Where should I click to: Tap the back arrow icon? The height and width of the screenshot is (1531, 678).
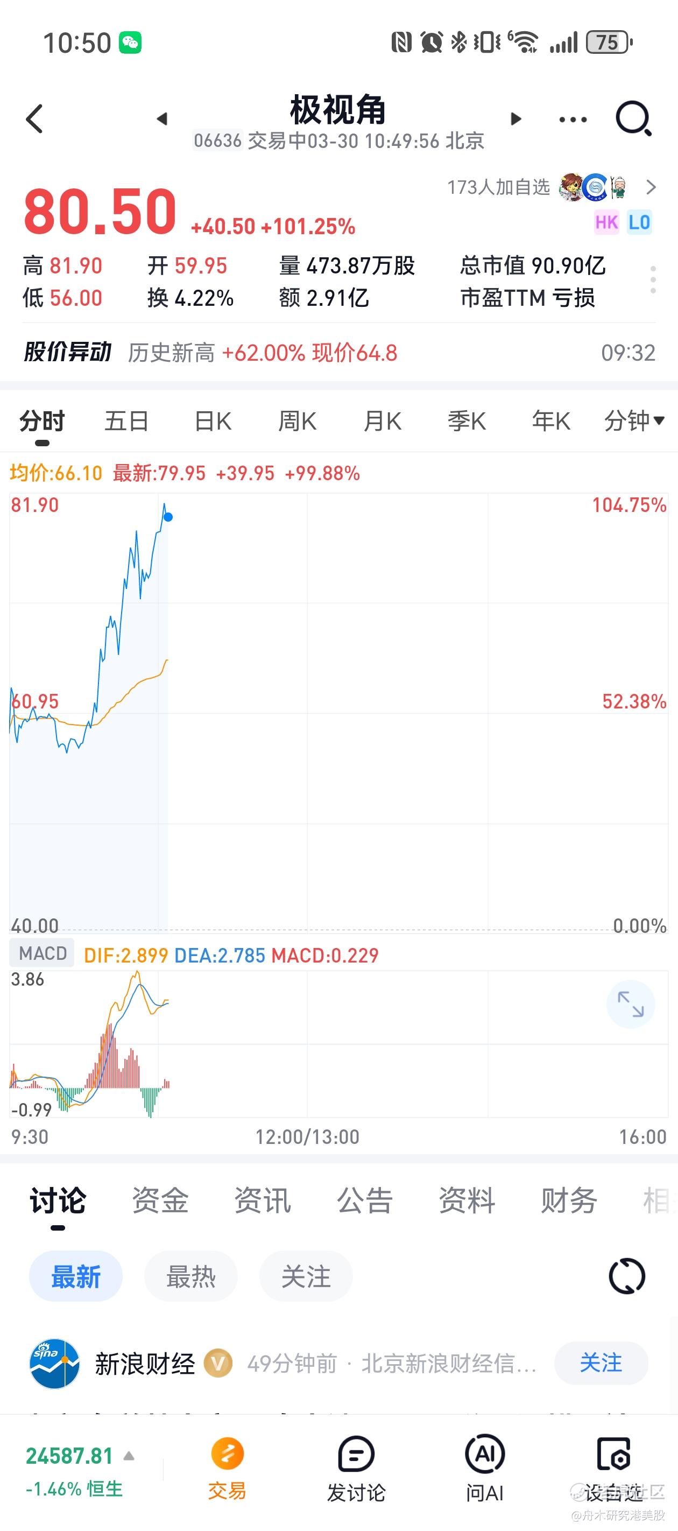(x=35, y=119)
